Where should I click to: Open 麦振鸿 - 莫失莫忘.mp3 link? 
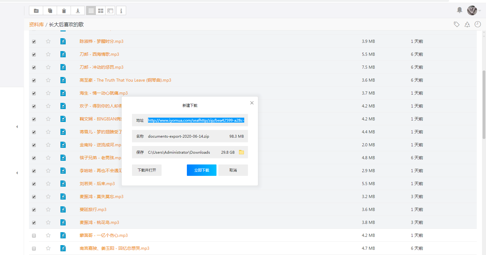click(101, 196)
